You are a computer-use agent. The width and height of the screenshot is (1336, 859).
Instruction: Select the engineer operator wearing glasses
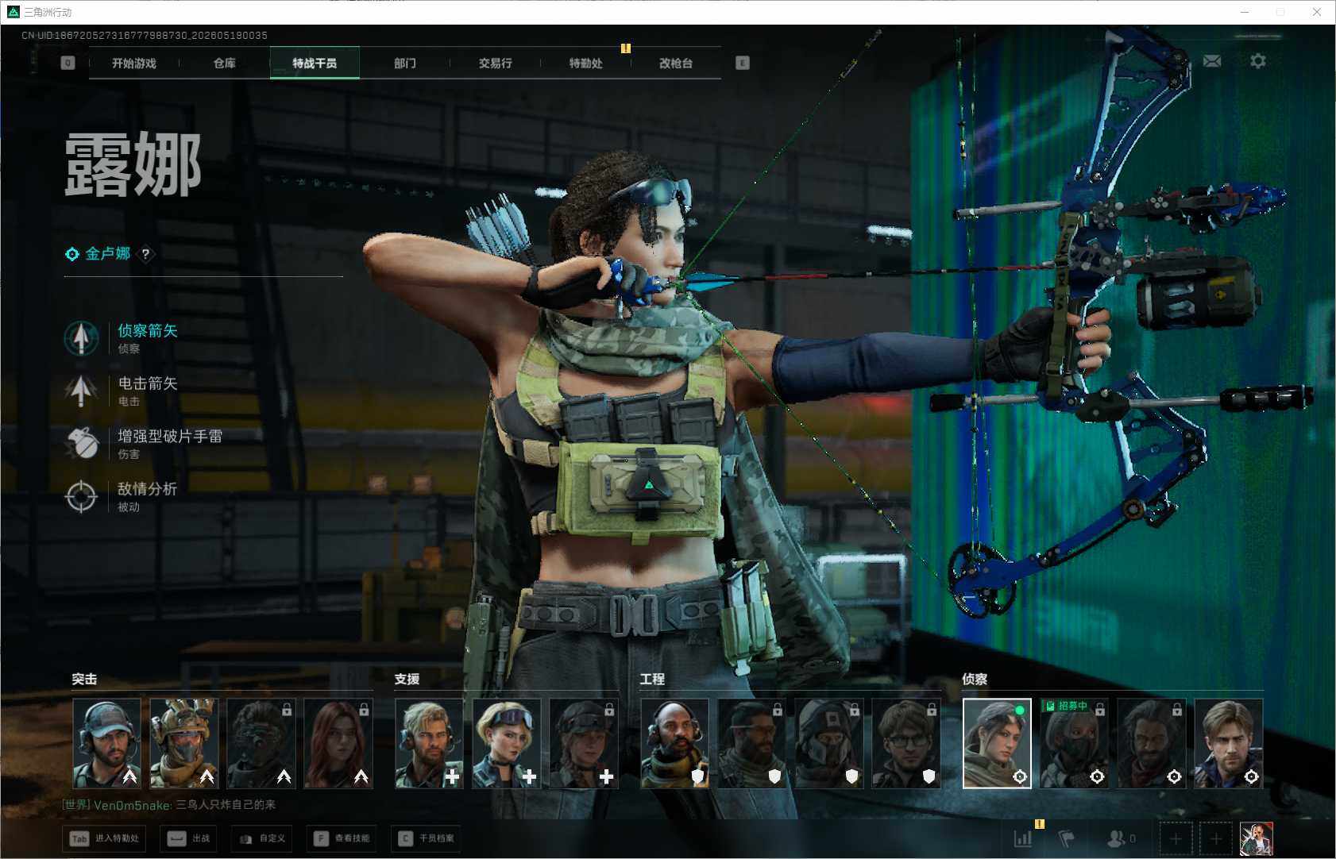tap(906, 743)
